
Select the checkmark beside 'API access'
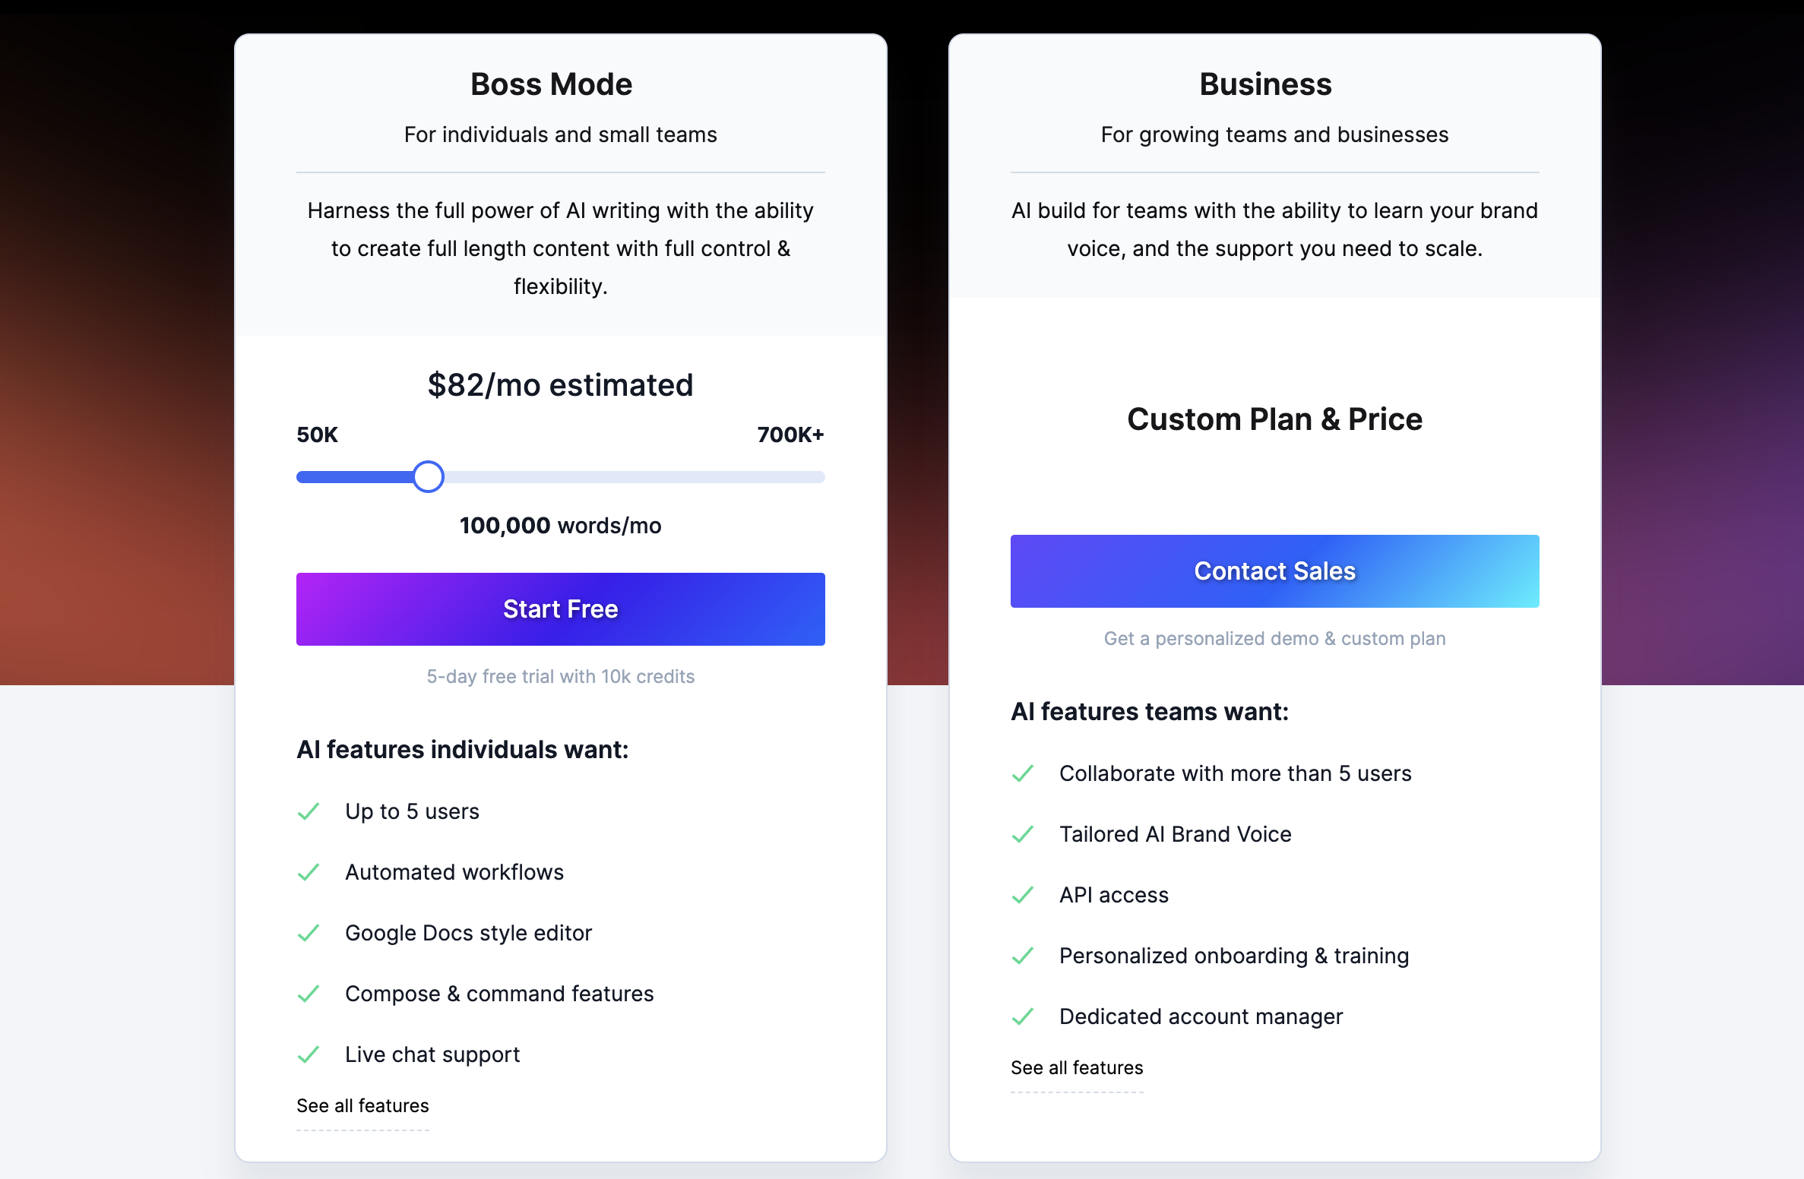point(1023,895)
